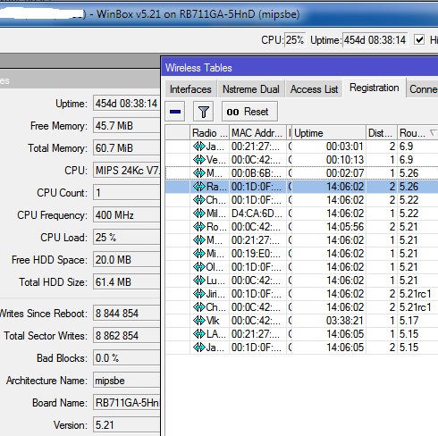Image resolution: width=438 pixels, height=436 pixels.
Task: Click the top bar CPU 25% indicator
Action: [295, 39]
